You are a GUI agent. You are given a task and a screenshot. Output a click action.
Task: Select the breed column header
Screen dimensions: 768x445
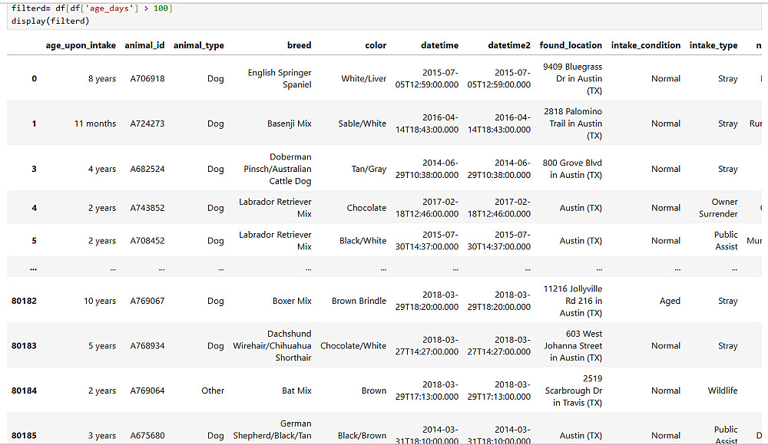coord(299,45)
